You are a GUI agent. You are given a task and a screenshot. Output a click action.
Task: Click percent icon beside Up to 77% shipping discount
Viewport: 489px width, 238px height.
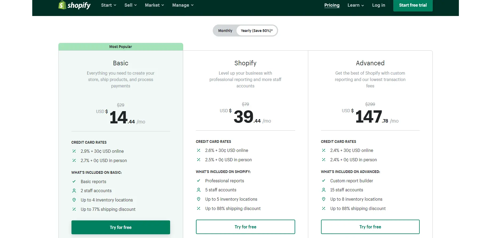point(74,209)
